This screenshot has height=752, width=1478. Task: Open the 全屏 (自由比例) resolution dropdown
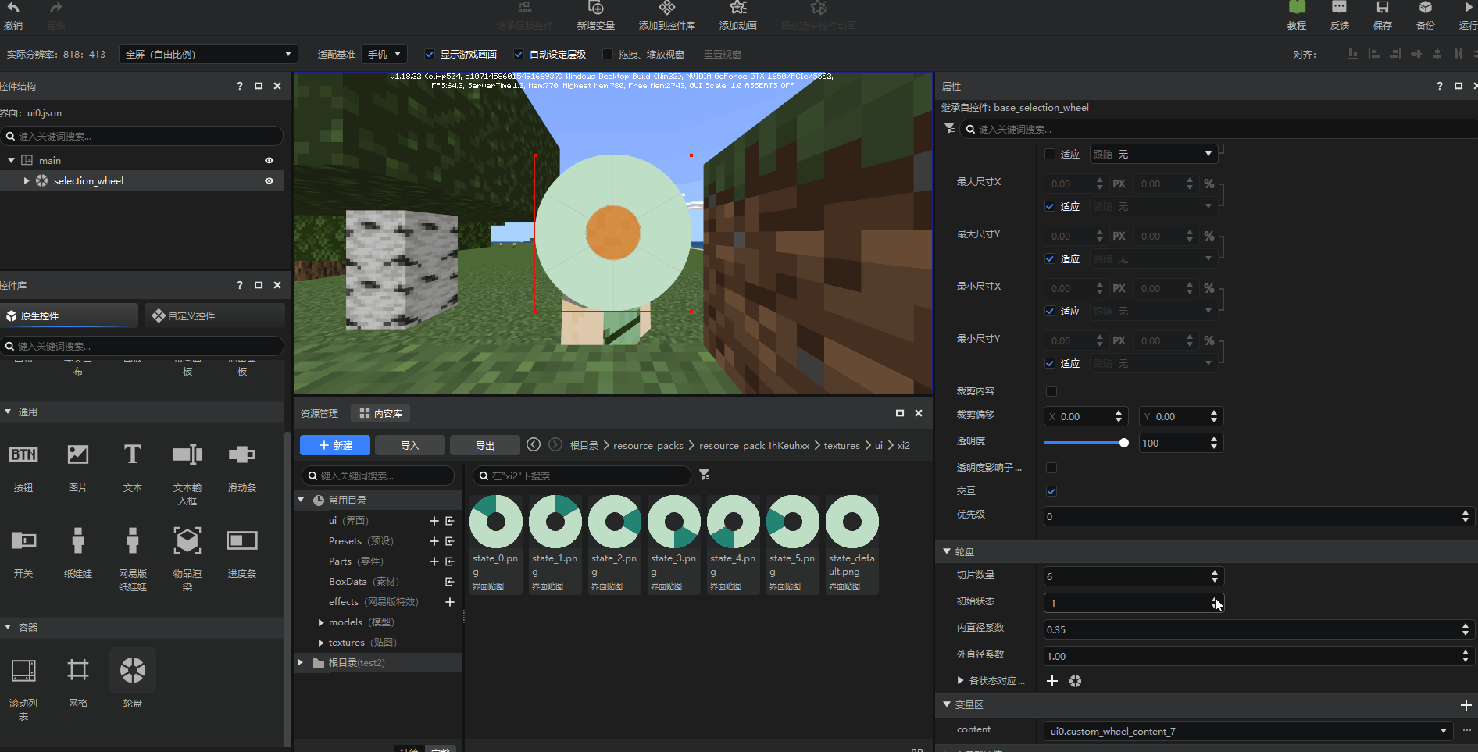coord(208,54)
